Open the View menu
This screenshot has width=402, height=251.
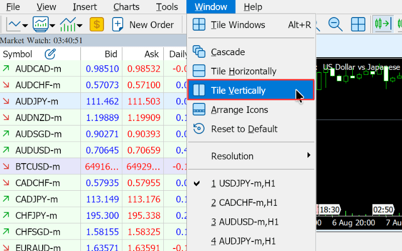(46, 7)
